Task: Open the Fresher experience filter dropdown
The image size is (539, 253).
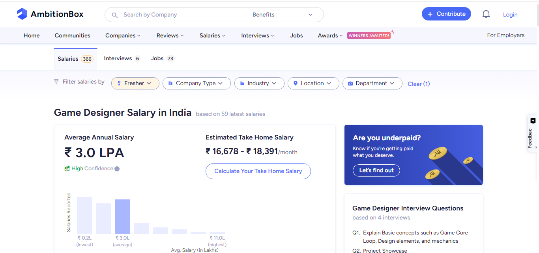Action: [x=135, y=83]
